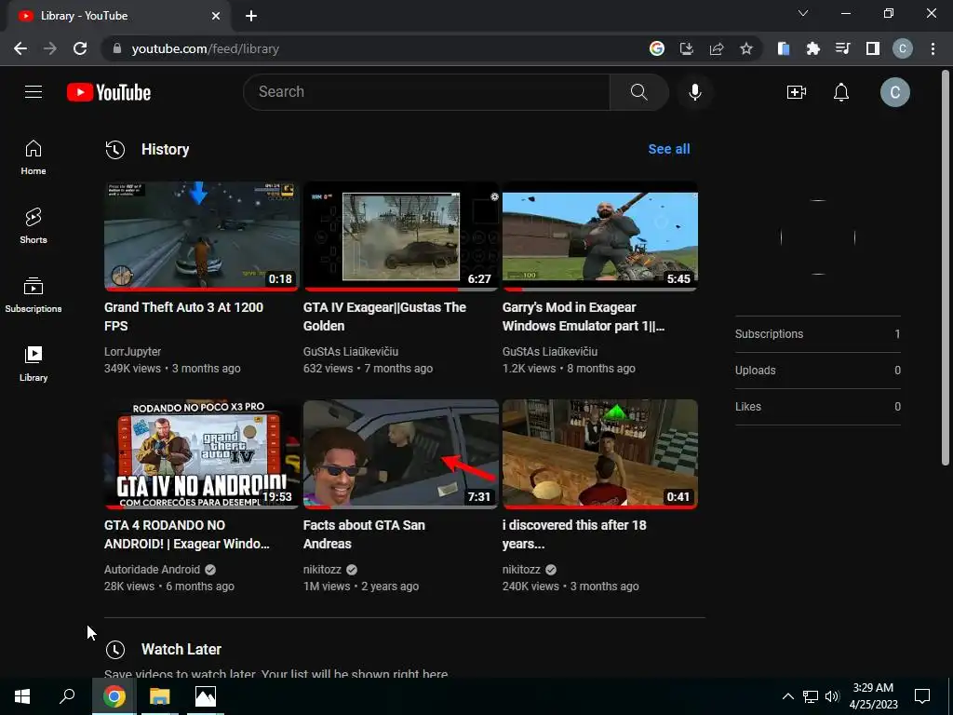Close the Library - YouTube tab
Image resolution: width=953 pixels, height=715 pixels.
pyautogui.click(x=216, y=16)
